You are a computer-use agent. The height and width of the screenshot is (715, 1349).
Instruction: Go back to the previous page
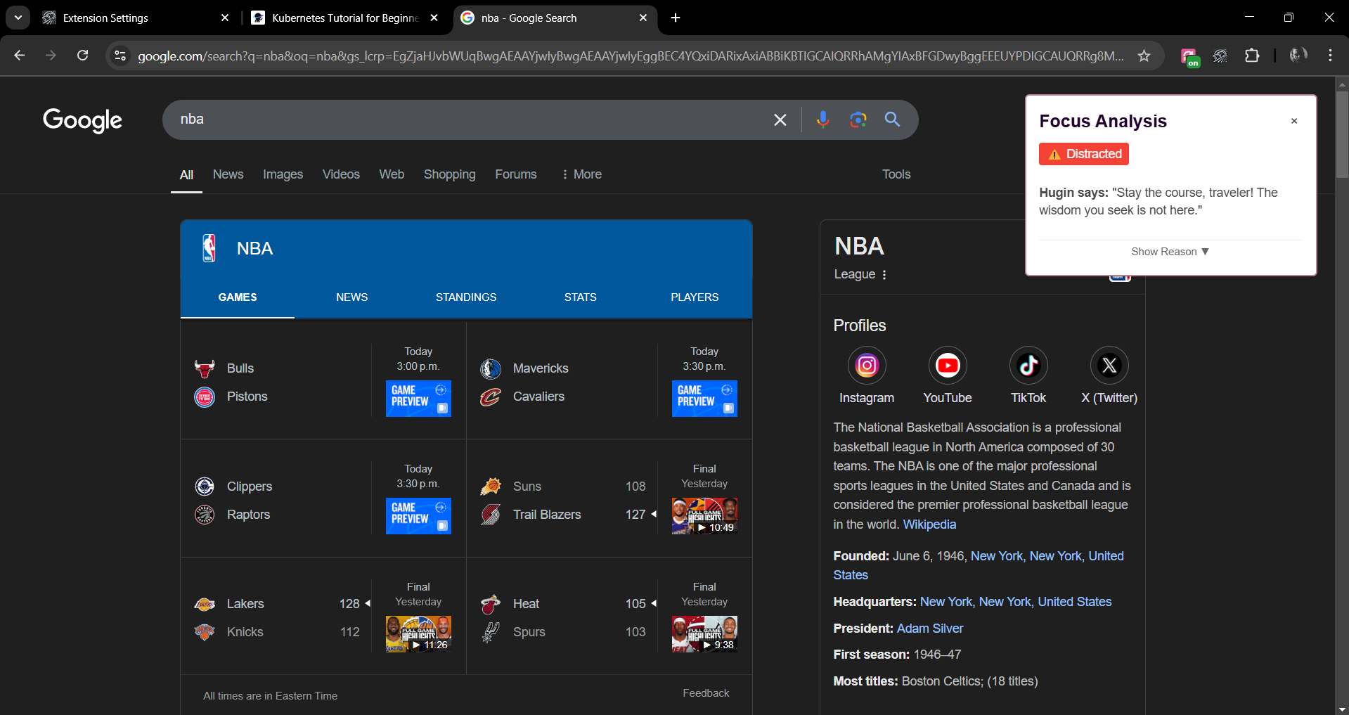click(19, 56)
